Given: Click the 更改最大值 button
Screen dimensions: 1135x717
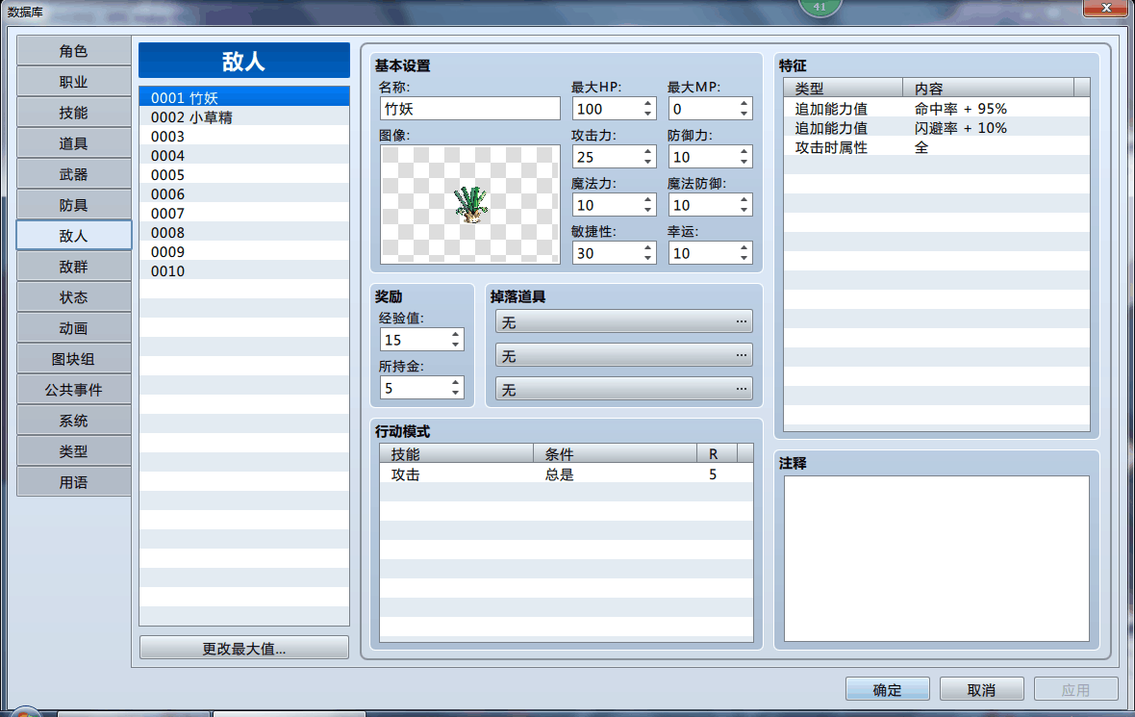Looking at the screenshot, I should [244, 649].
